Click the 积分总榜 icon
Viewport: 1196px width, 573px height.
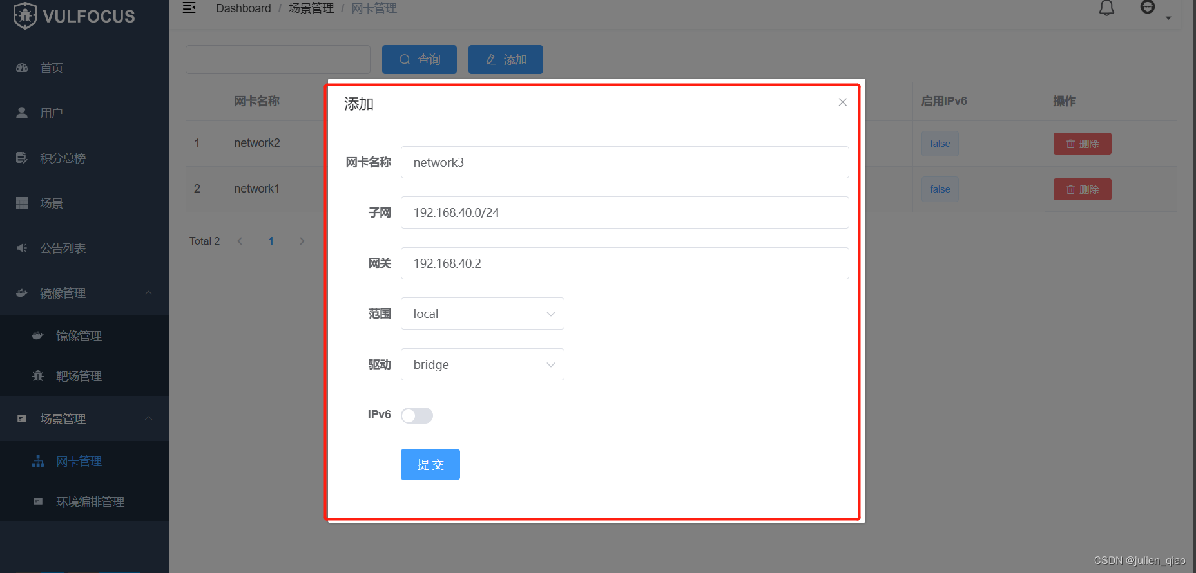click(x=22, y=158)
